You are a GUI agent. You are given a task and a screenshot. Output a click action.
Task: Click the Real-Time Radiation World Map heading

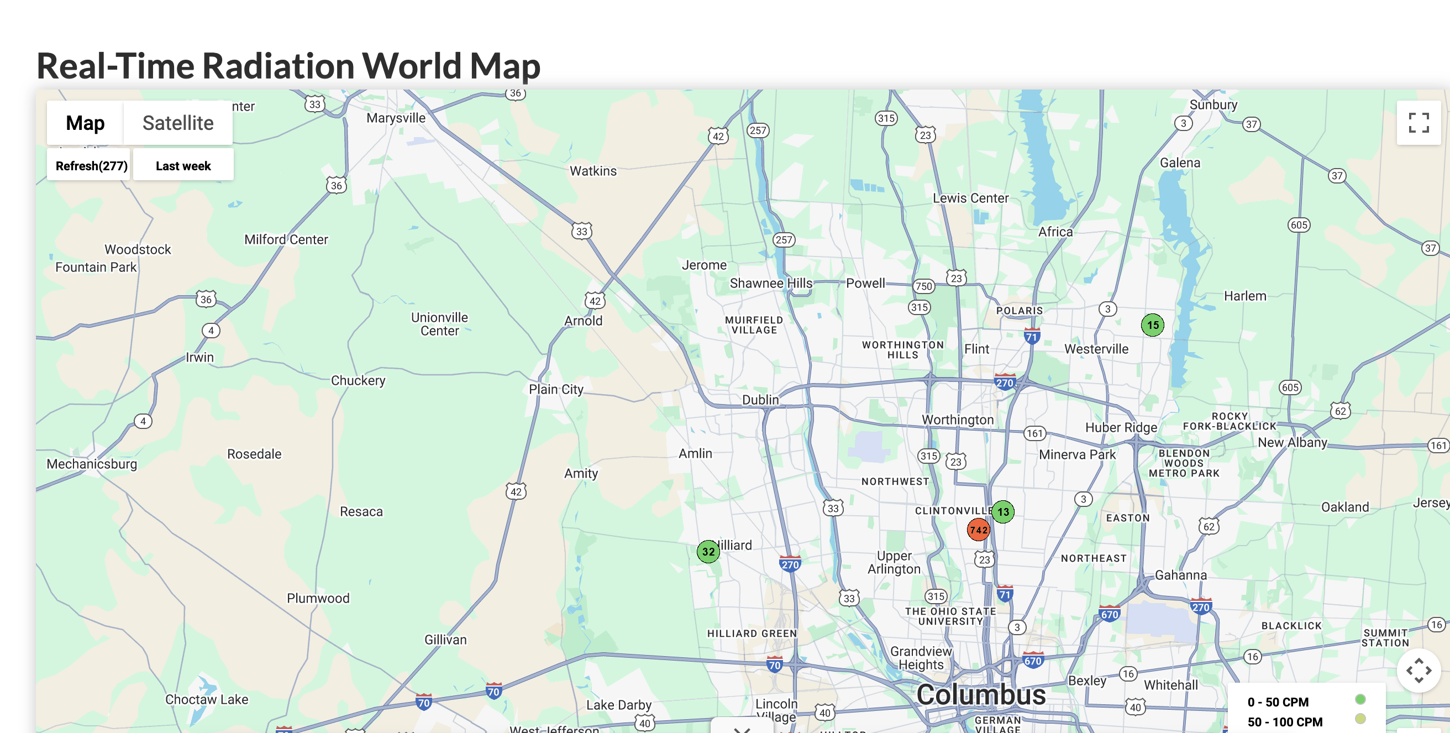point(288,65)
